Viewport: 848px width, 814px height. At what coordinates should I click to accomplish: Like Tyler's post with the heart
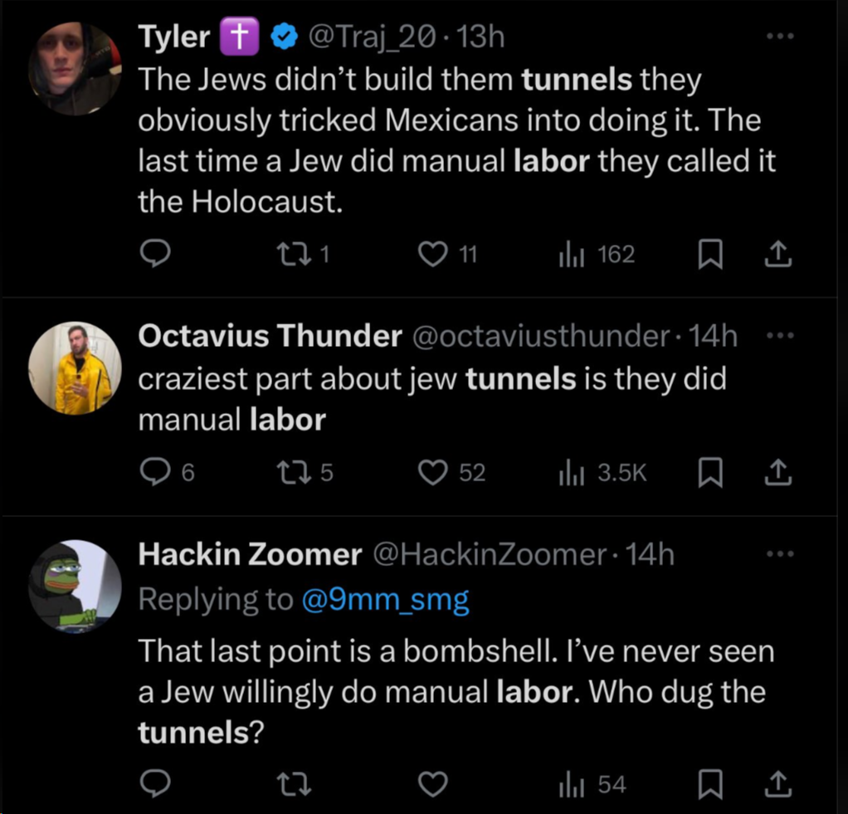431,255
